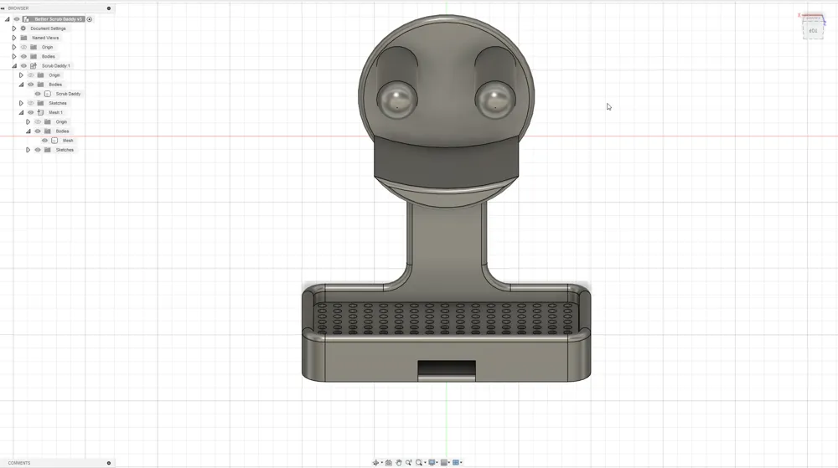Click the BROWSER panel title

18,8
